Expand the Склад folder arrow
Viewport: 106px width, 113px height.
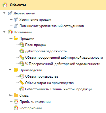10,95
